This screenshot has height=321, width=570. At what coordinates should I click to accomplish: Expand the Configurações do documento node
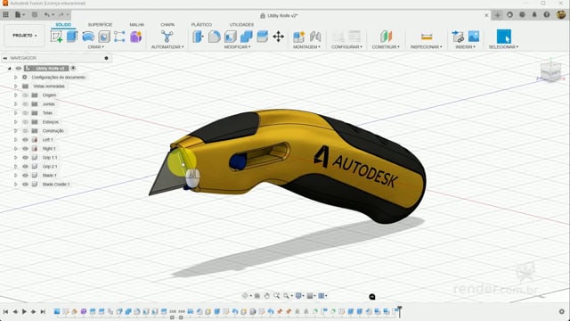coord(16,78)
